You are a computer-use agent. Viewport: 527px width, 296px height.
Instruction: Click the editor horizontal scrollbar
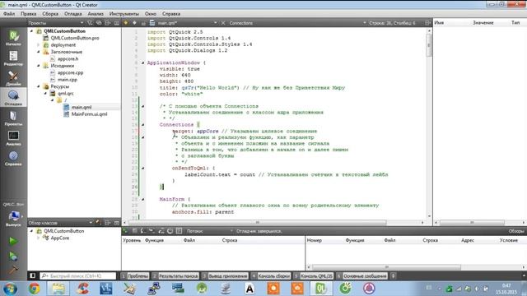click(258, 222)
